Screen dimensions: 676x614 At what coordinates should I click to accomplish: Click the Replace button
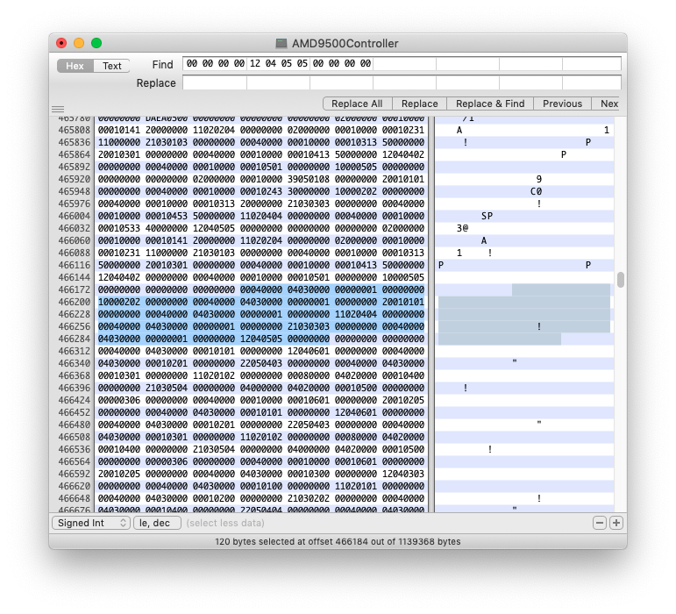pyautogui.click(x=419, y=104)
